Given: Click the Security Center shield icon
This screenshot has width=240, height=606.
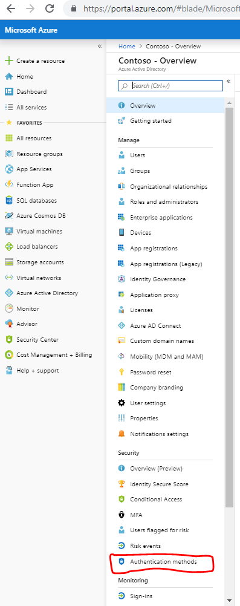Looking at the screenshot, I should (8, 340).
